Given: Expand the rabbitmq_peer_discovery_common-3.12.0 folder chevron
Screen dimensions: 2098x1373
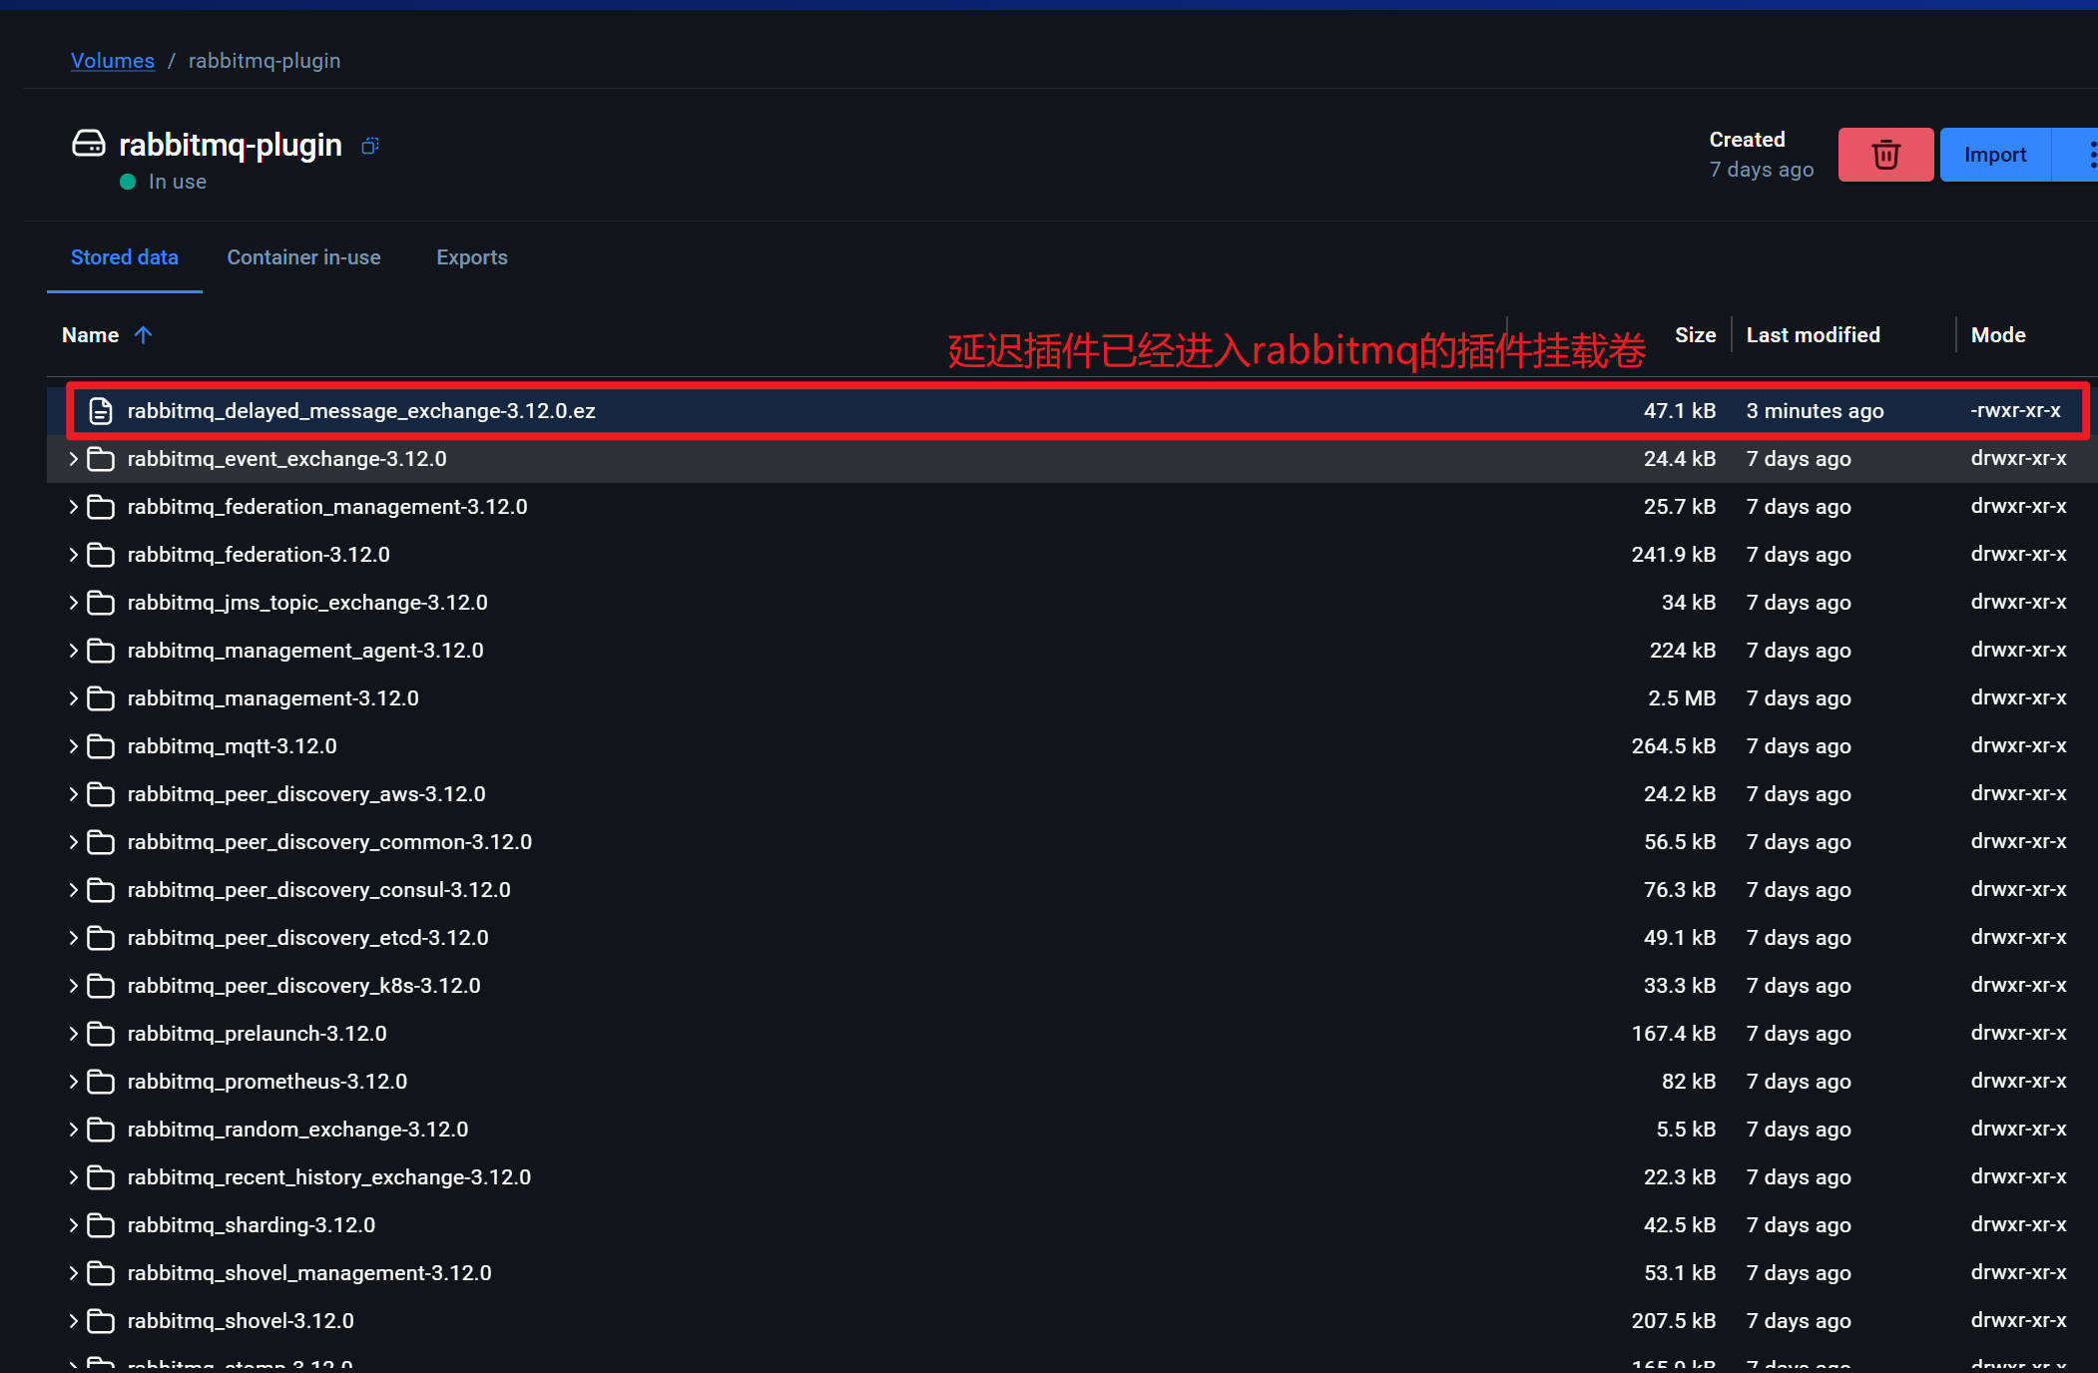Looking at the screenshot, I should click(73, 842).
